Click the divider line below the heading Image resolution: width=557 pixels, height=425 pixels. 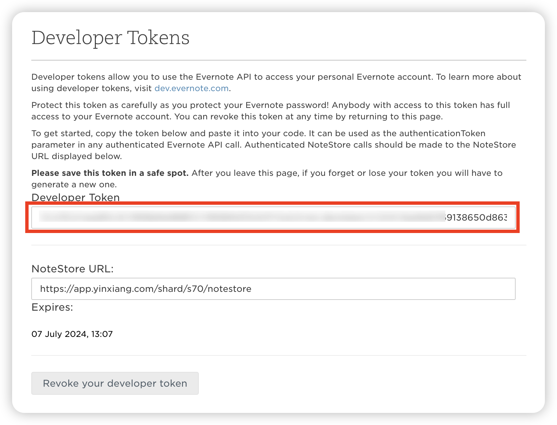click(x=278, y=61)
